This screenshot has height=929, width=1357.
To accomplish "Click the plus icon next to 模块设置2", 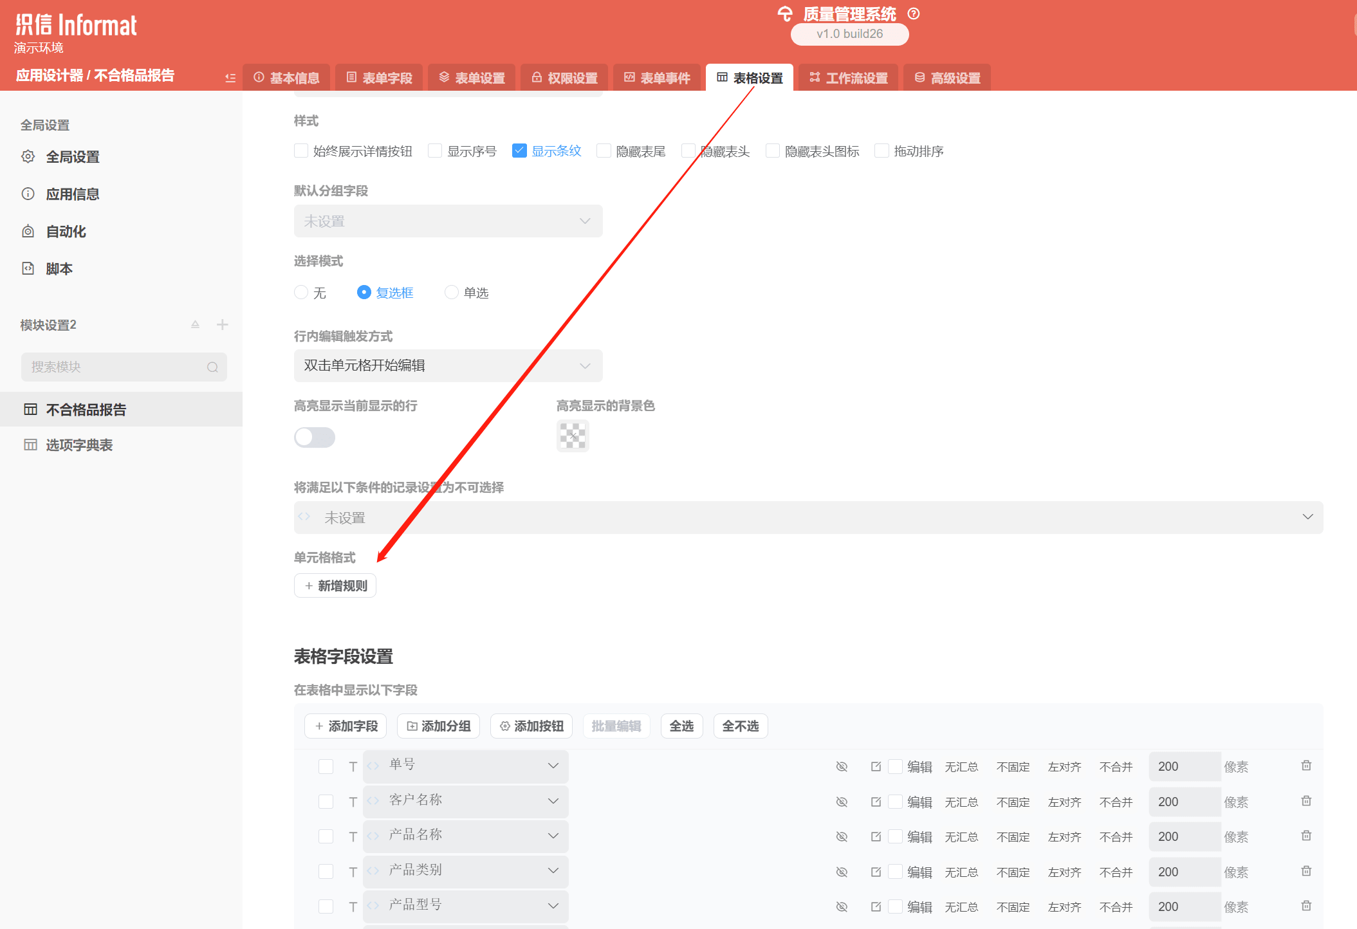I will [222, 325].
